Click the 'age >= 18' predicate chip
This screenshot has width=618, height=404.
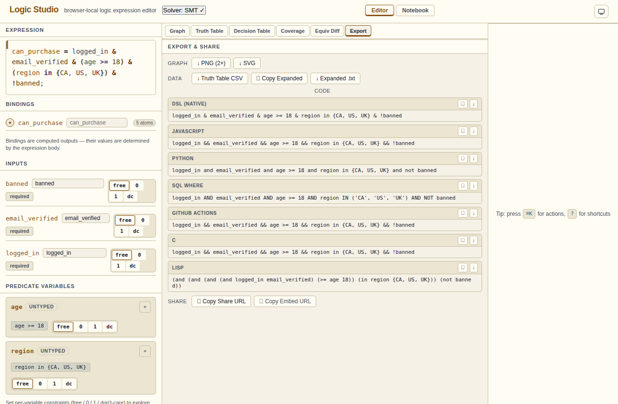tap(29, 326)
